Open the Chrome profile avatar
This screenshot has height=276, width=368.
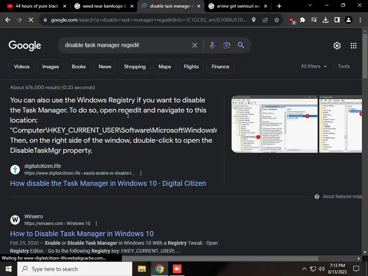coord(349,20)
